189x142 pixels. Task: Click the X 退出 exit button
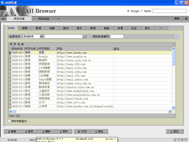point(175,131)
